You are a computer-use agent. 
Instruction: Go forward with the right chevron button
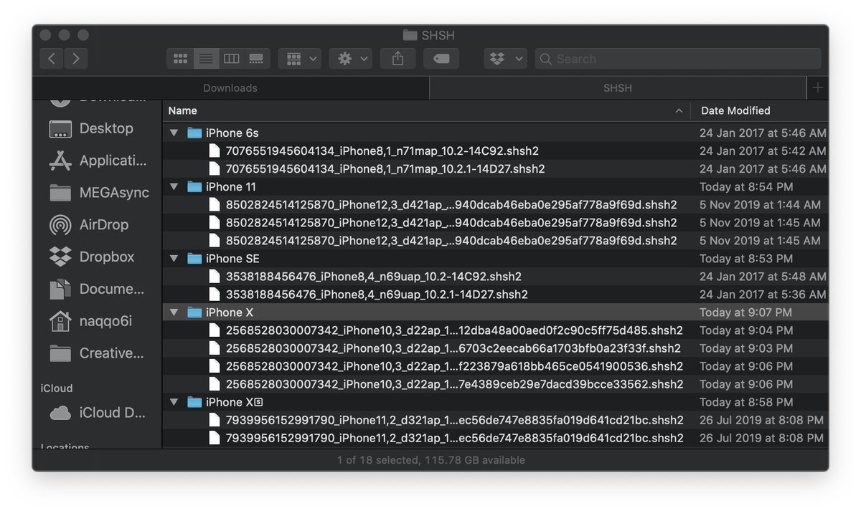pos(76,59)
